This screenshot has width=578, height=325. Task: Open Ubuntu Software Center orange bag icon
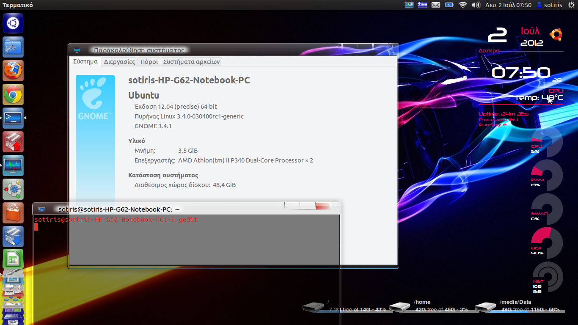tap(13, 212)
